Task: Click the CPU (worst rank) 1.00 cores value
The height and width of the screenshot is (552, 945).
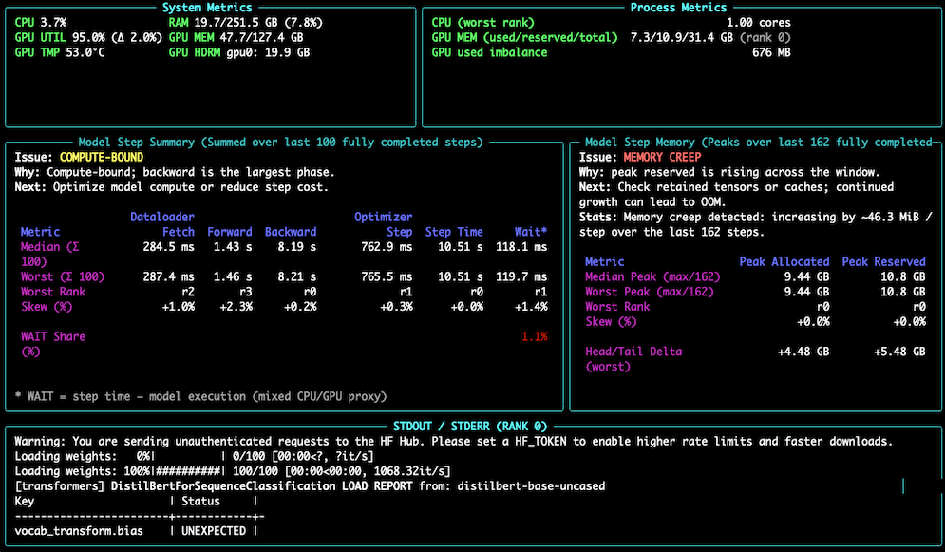Action: click(758, 22)
